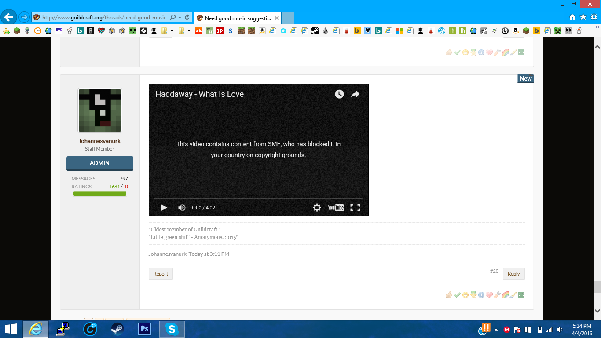Open the SoundCloud favorite
The width and height of the screenshot is (601, 338).
(199, 31)
